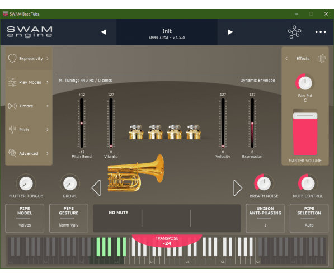Click the first green keyswitch key
The width and height of the screenshot is (334, 278).
point(98,247)
